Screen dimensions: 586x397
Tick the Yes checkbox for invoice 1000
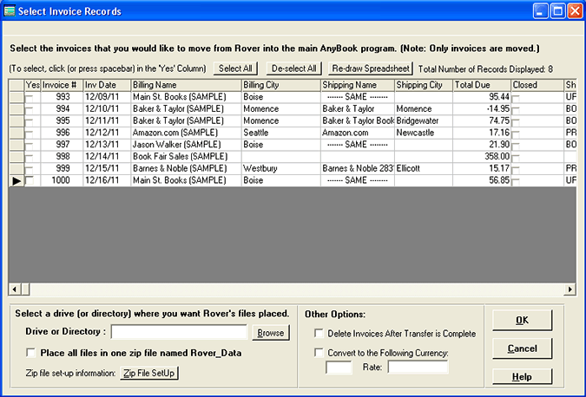click(30, 180)
